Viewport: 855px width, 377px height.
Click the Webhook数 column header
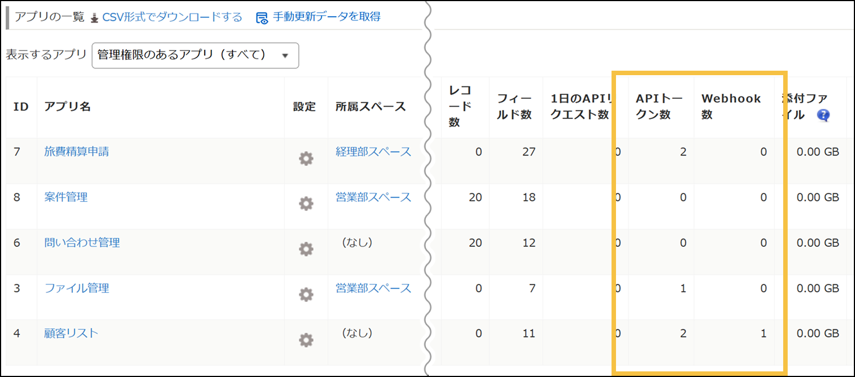729,106
